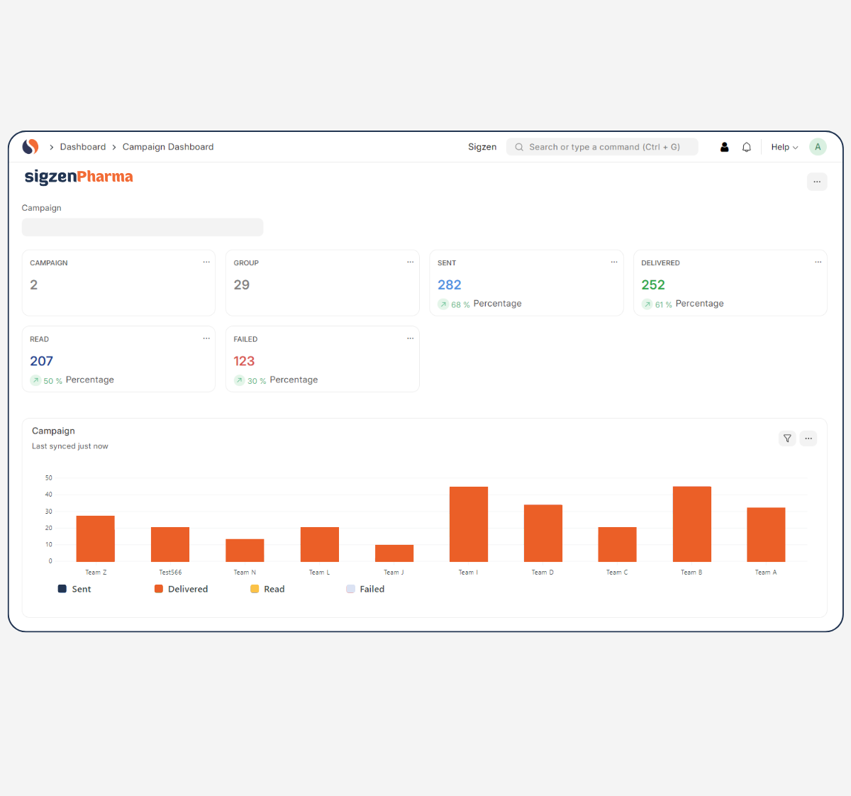Open the avatar 'A' user menu

coord(818,147)
